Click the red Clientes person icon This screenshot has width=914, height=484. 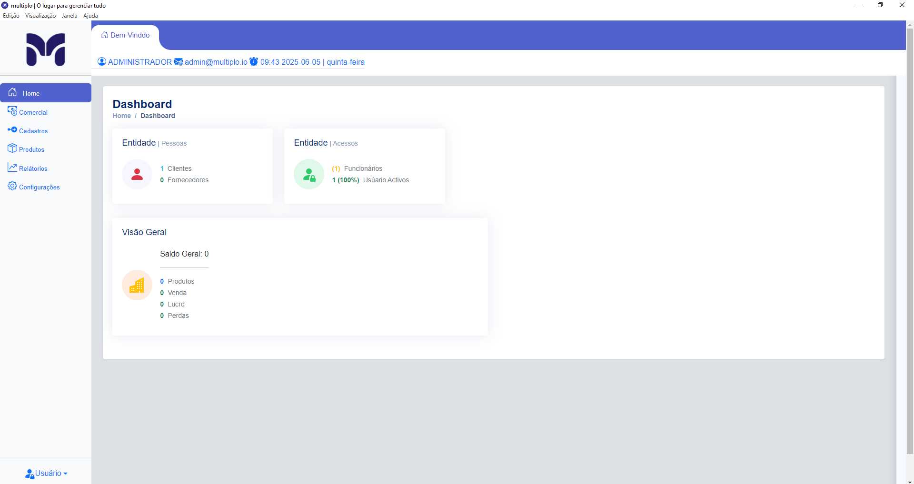(137, 174)
